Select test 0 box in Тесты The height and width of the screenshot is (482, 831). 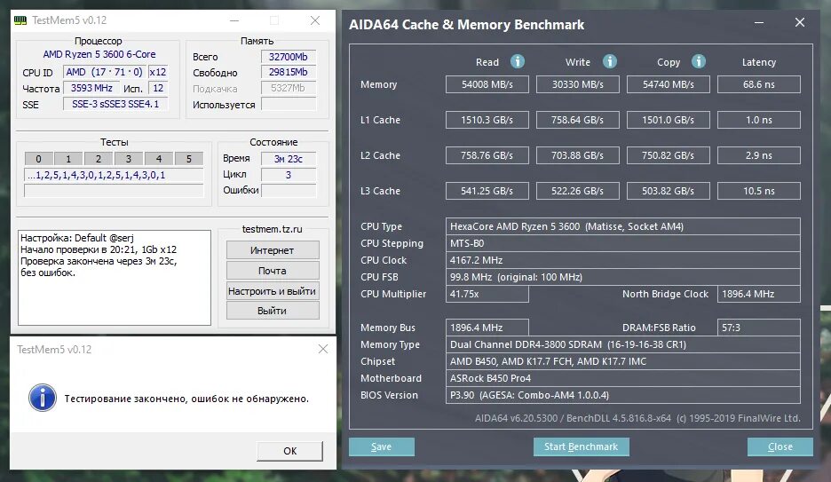pyautogui.click(x=38, y=159)
